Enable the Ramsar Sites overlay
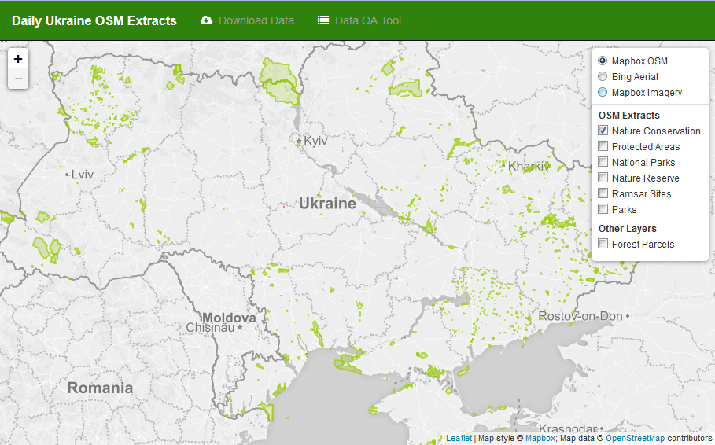Image resolution: width=715 pixels, height=445 pixels. (603, 193)
